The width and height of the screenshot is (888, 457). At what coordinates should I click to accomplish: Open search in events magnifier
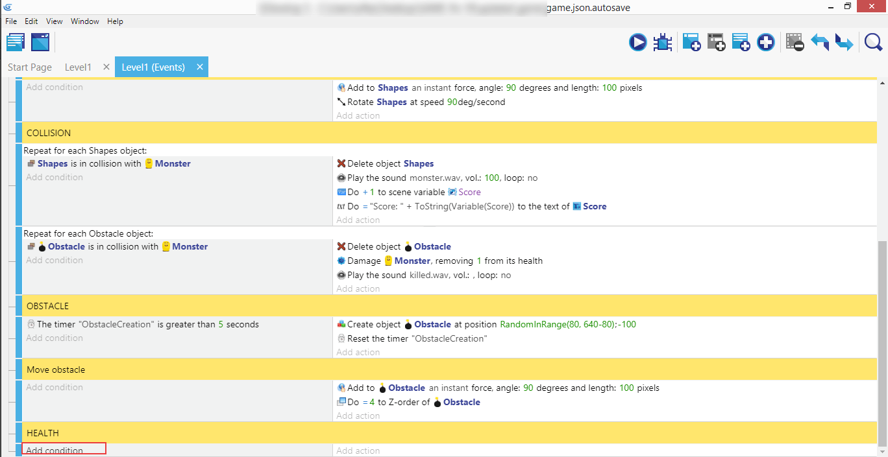(873, 43)
